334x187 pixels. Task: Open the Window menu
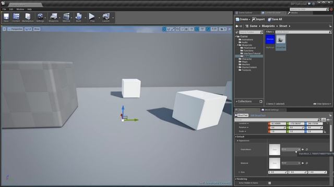20,9
